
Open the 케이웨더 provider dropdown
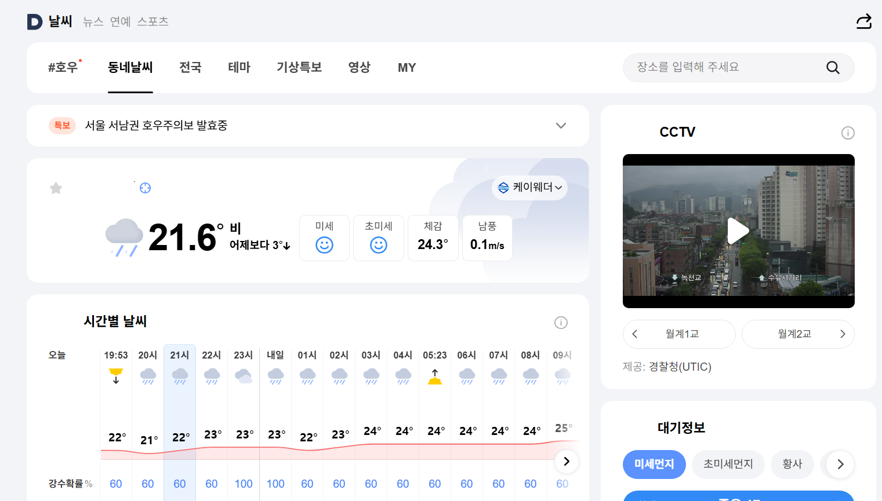pyautogui.click(x=529, y=188)
